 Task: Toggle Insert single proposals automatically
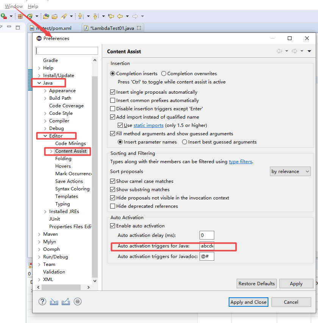point(112,92)
